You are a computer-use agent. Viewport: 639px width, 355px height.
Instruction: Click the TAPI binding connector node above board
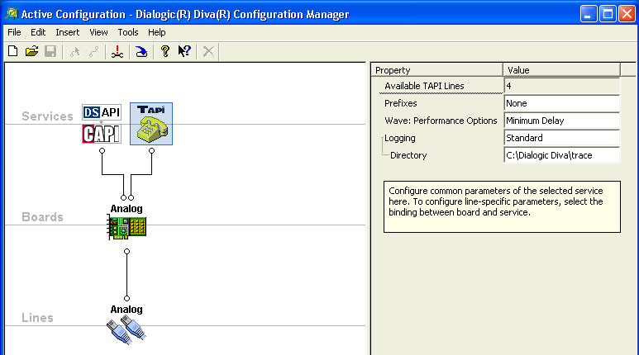tap(131, 198)
